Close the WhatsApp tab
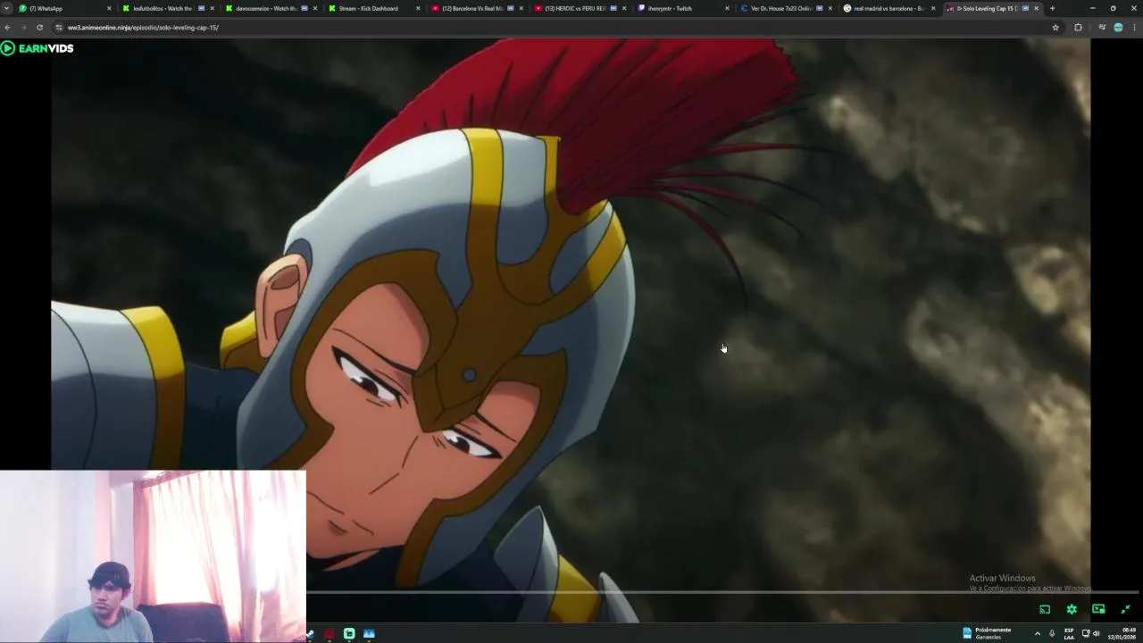 tap(109, 8)
